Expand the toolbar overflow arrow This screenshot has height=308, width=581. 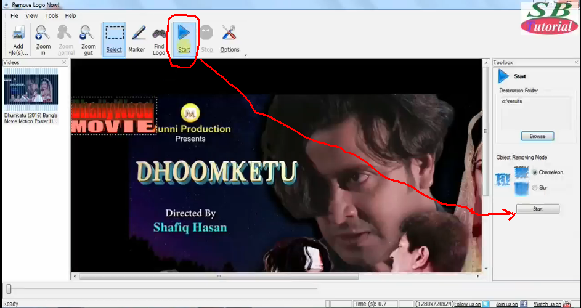(x=245, y=55)
